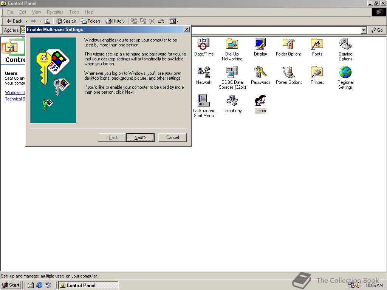
Task: Open the Display settings icon
Action: pyautogui.click(x=260, y=47)
